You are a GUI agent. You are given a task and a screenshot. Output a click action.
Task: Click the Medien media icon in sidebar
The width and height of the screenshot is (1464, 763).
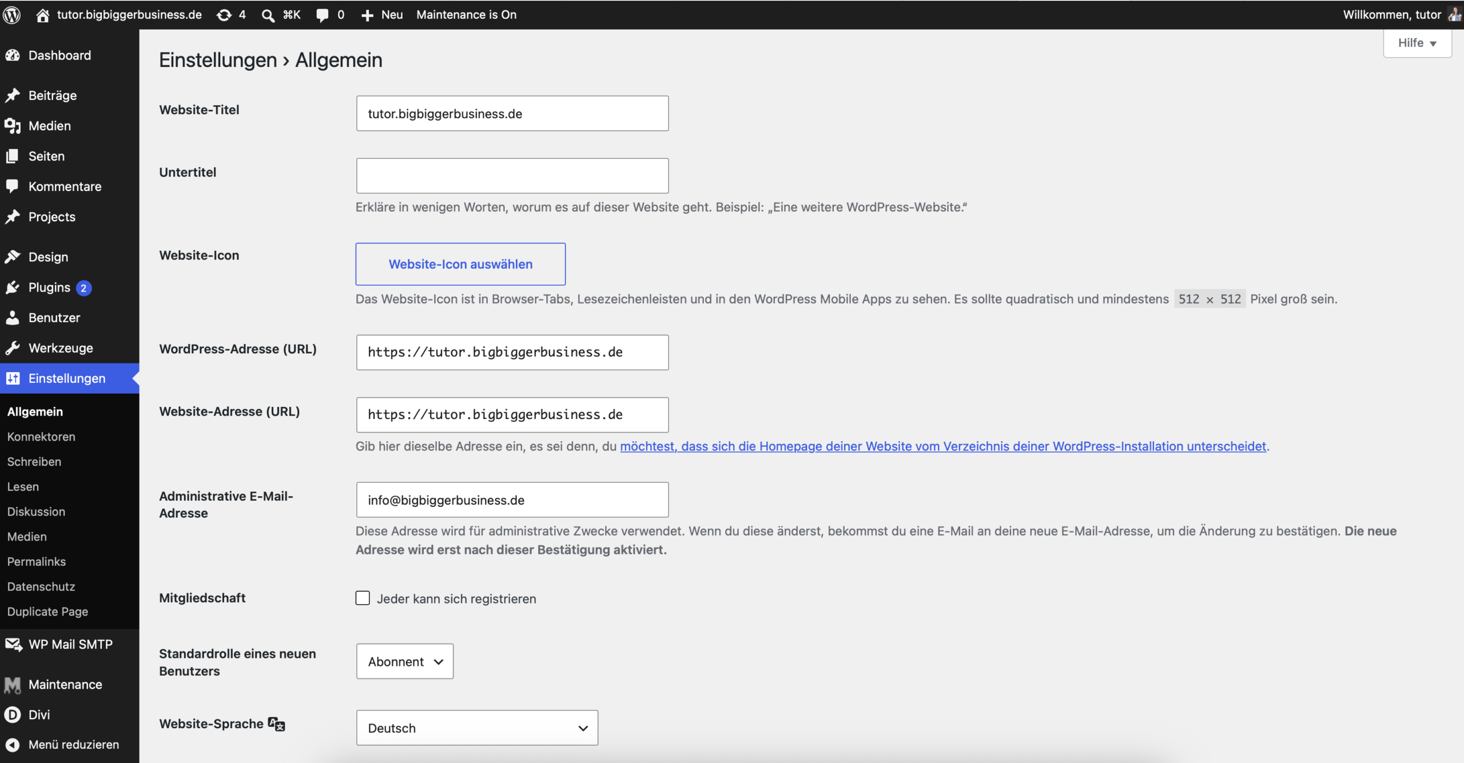coord(13,126)
